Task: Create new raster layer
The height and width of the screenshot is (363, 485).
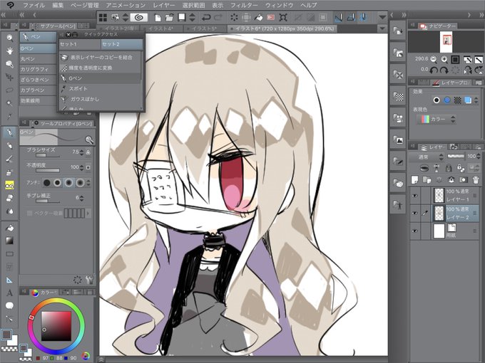Action: coord(415,179)
